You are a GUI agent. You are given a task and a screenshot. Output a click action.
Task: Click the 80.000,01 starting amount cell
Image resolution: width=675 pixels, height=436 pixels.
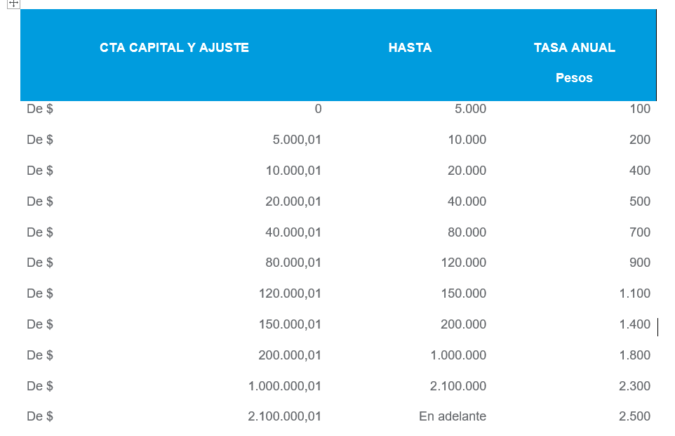coord(293,263)
